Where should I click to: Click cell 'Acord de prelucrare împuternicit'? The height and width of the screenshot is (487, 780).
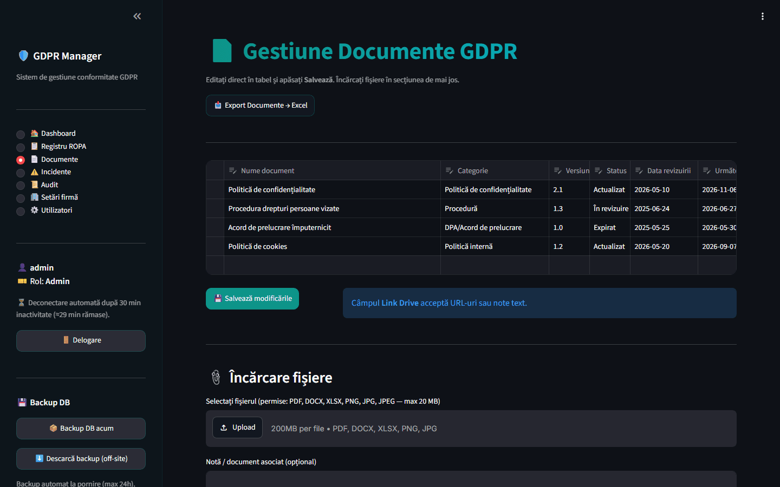[332, 227]
